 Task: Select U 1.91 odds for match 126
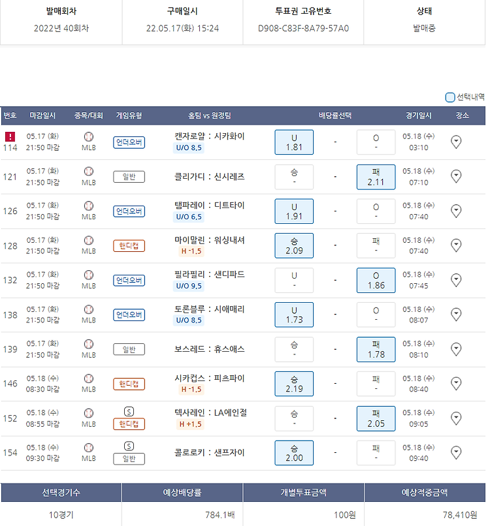click(x=294, y=211)
